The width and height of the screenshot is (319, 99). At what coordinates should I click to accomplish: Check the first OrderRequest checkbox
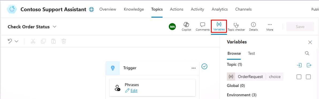point(299,77)
